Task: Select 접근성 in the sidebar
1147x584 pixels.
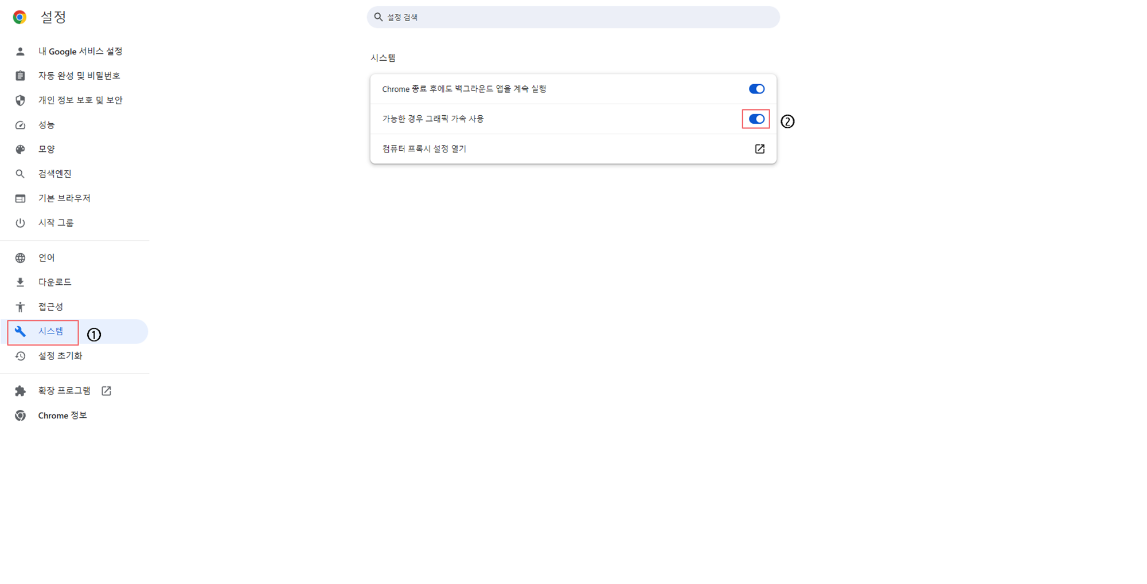Action: 50,307
